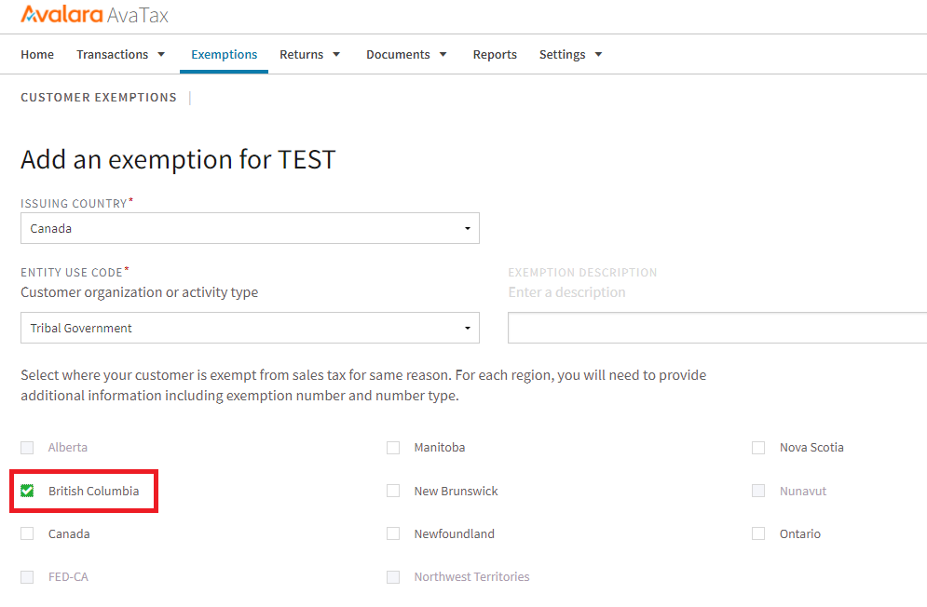Click the Alberta checkbox
This screenshot has width=927, height=607.
coord(27,448)
